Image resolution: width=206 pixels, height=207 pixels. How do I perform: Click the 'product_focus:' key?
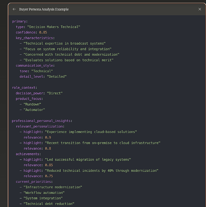click(29, 99)
